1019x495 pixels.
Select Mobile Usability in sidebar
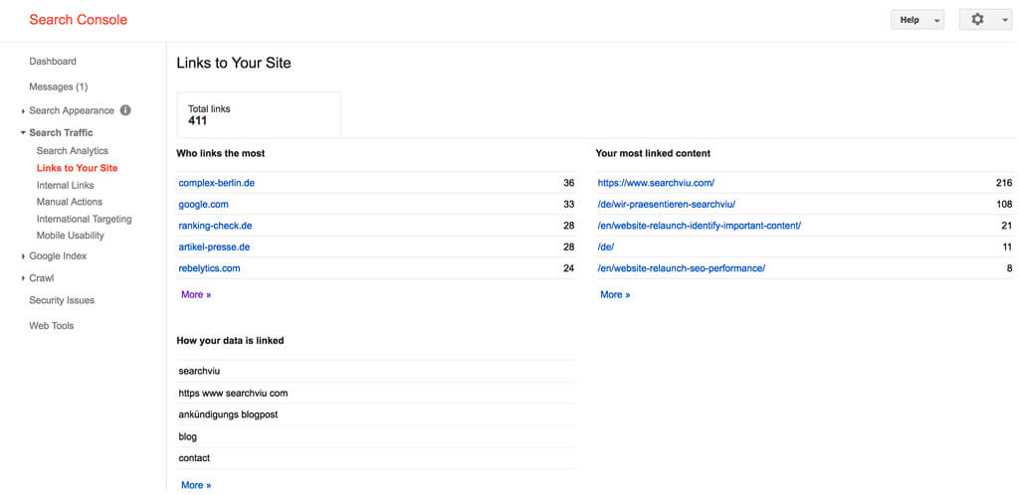[x=71, y=236]
